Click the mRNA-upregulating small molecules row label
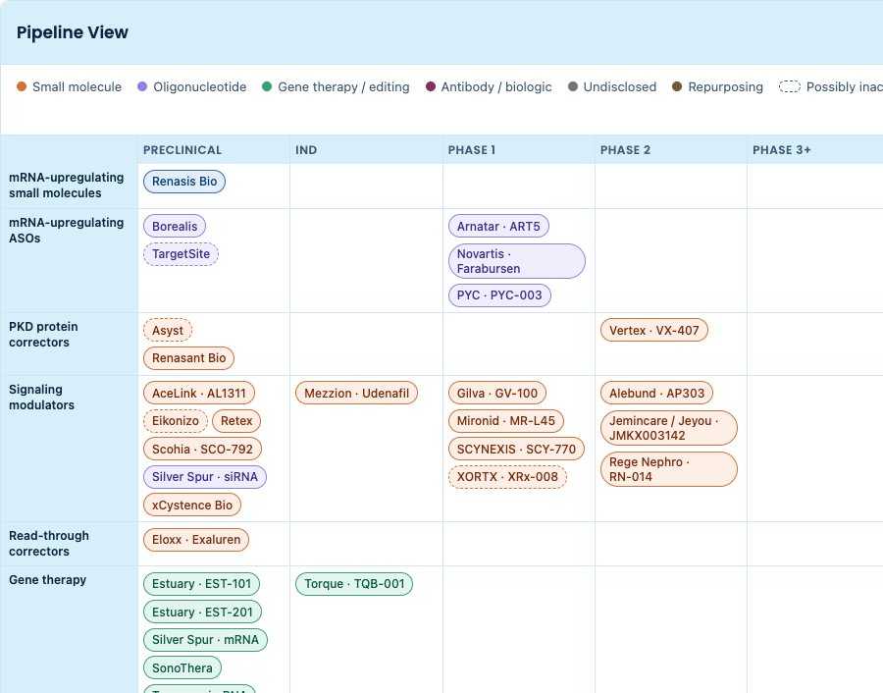Viewport: 883px width, 693px height. [x=67, y=186]
